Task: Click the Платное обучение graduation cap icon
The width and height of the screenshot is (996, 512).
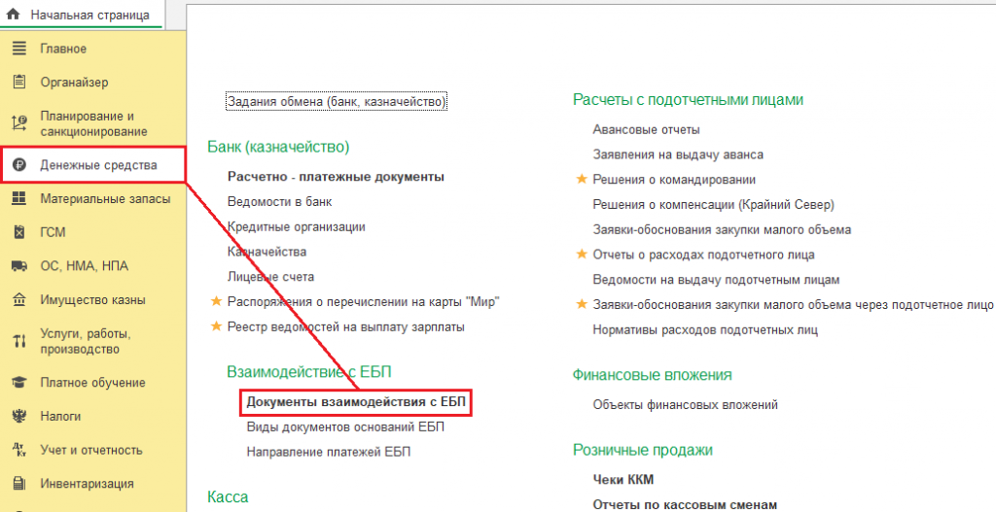Action: 19,383
